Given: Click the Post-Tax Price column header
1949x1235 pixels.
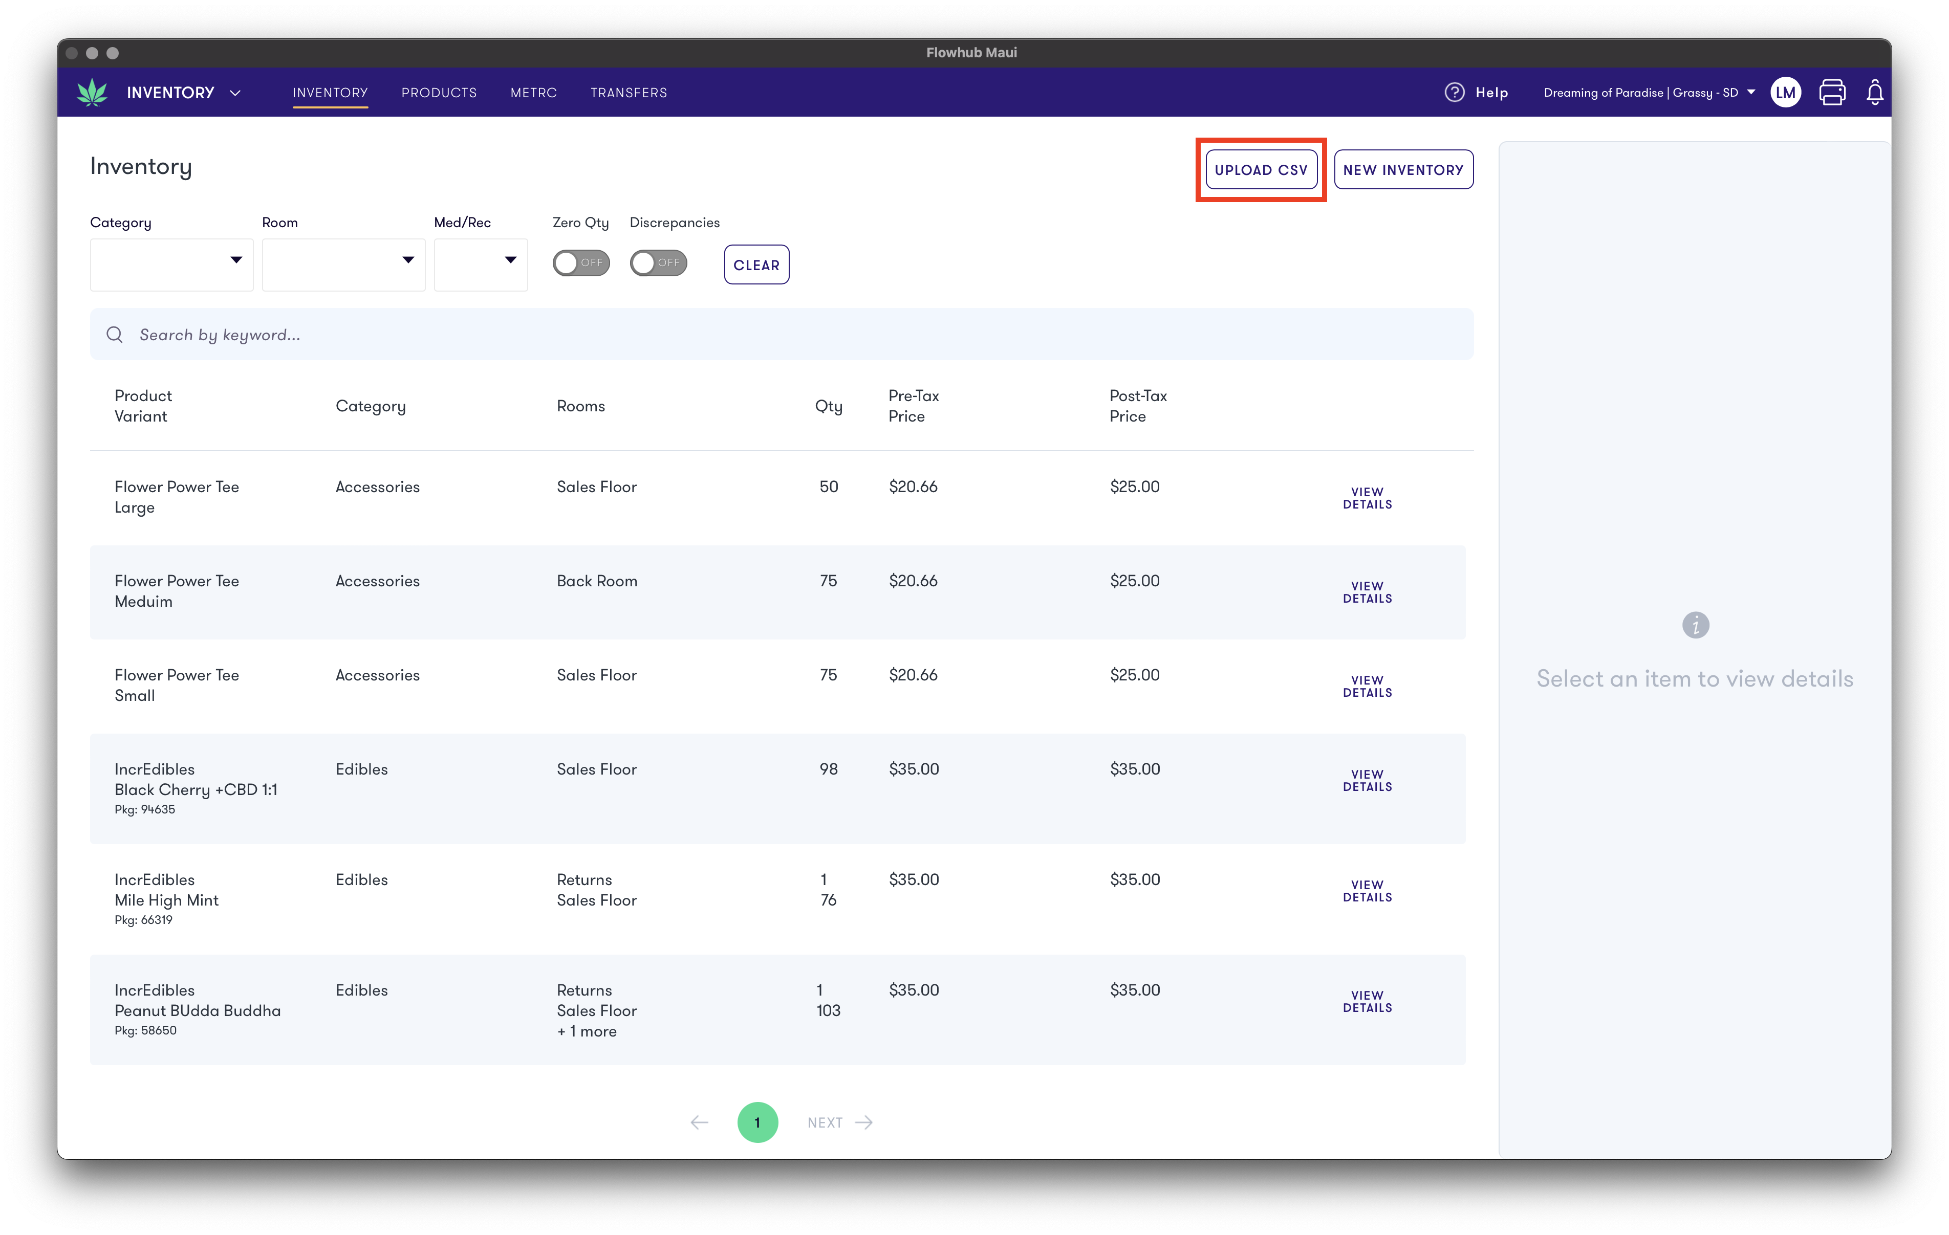Looking at the screenshot, I should point(1138,406).
